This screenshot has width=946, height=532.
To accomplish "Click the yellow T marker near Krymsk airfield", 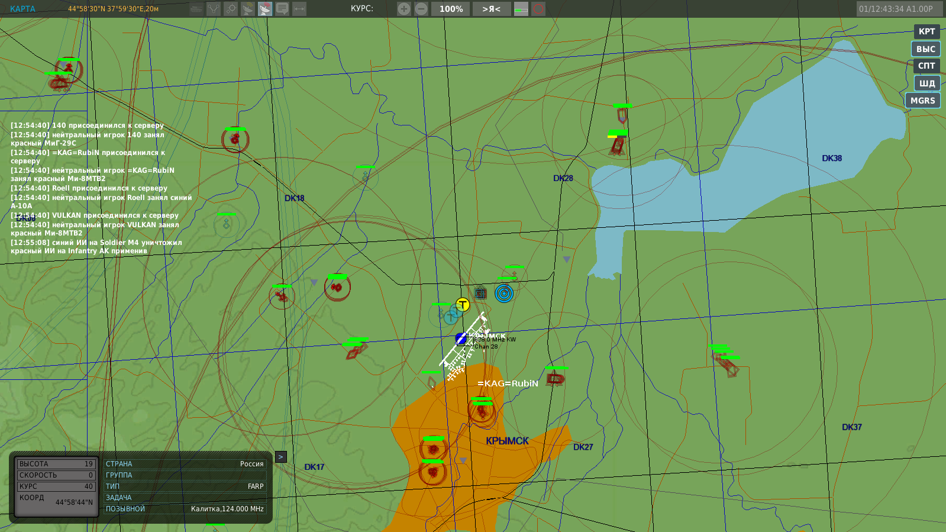I will pyautogui.click(x=463, y=305).
